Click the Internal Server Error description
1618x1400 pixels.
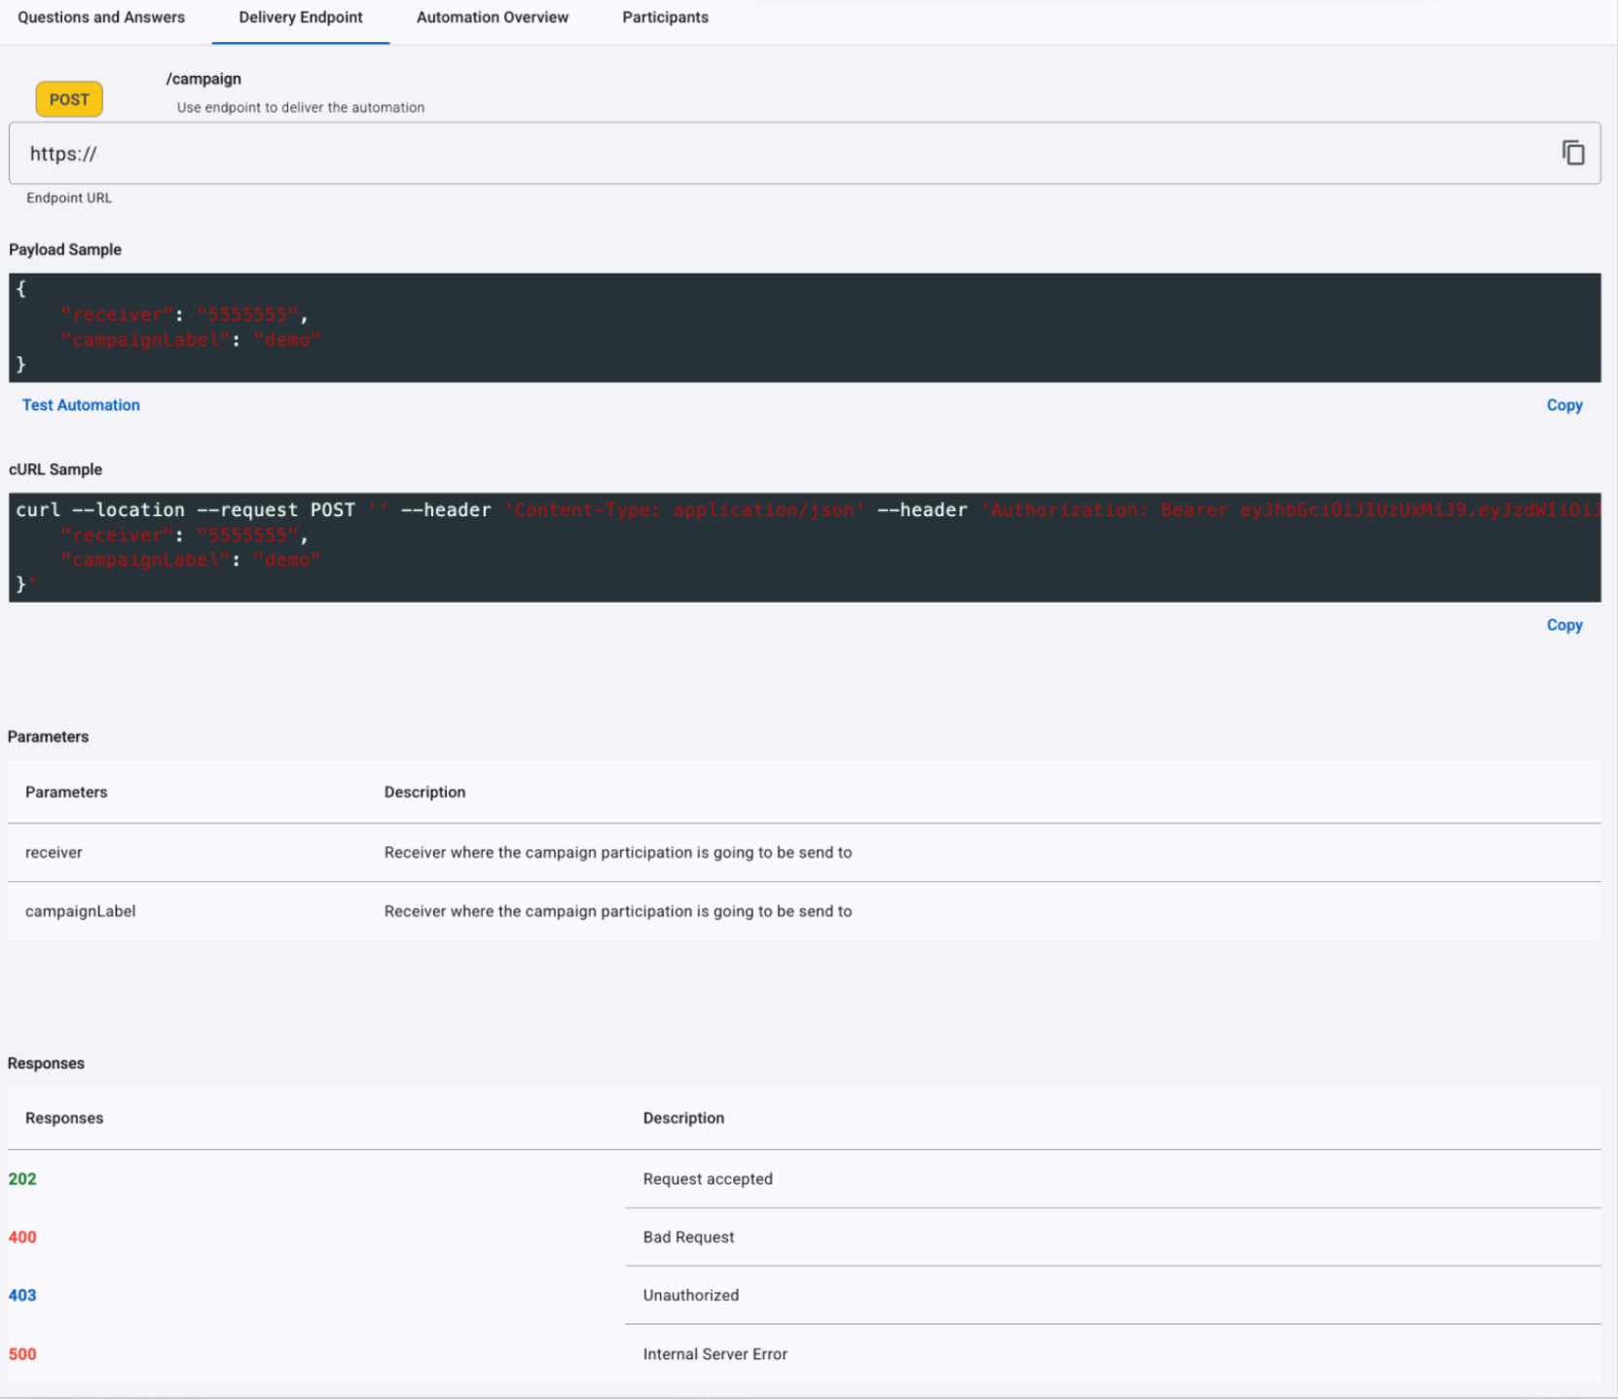(x=715, y=1354)
